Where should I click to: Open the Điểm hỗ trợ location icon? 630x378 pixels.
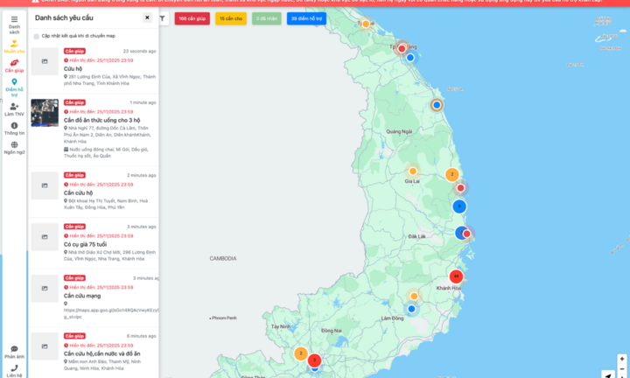pyautogui.click(x=14, y=82)
